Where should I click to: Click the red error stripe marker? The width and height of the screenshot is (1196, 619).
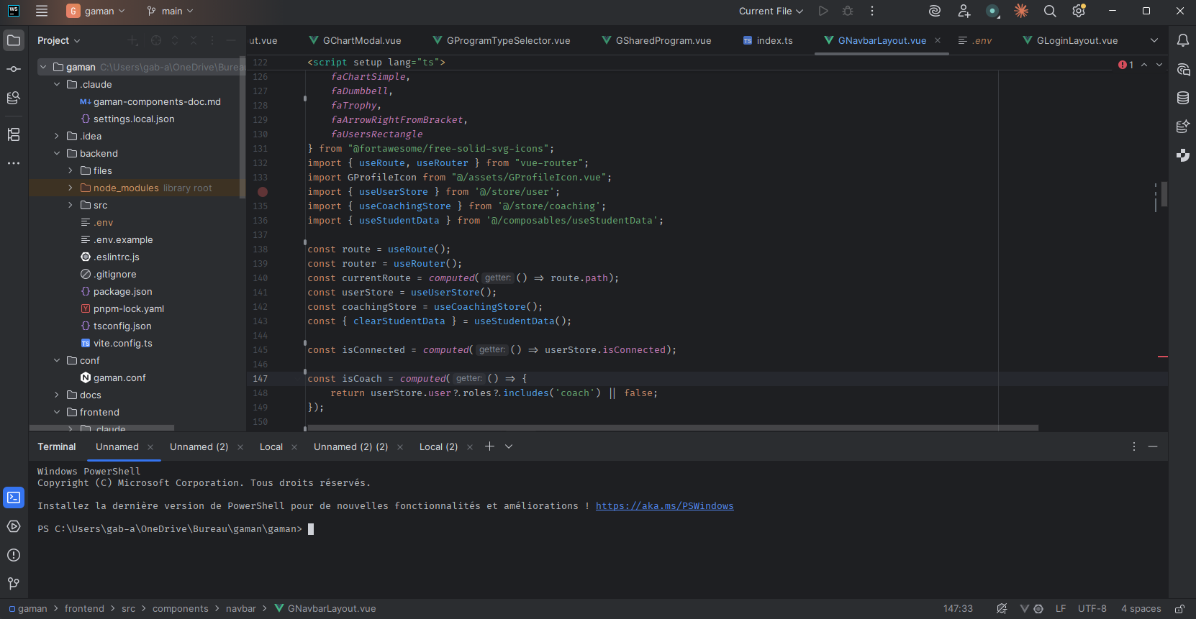click(1162, 356)
